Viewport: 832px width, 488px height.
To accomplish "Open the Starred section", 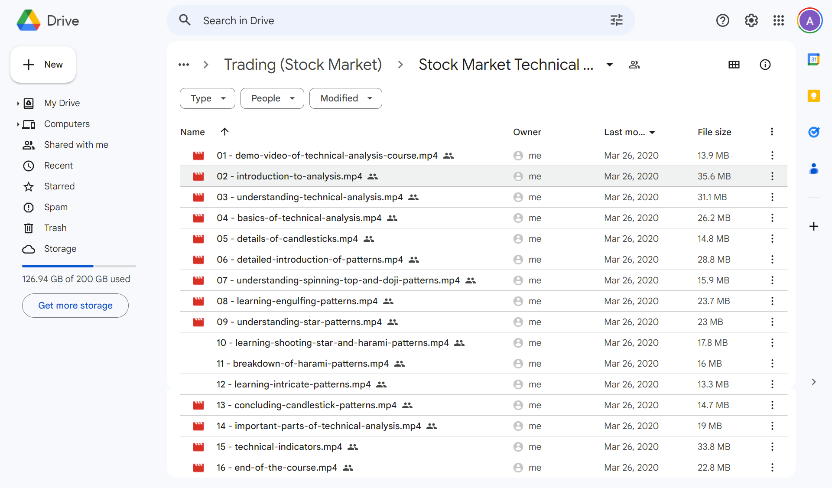I will (59, 186).
